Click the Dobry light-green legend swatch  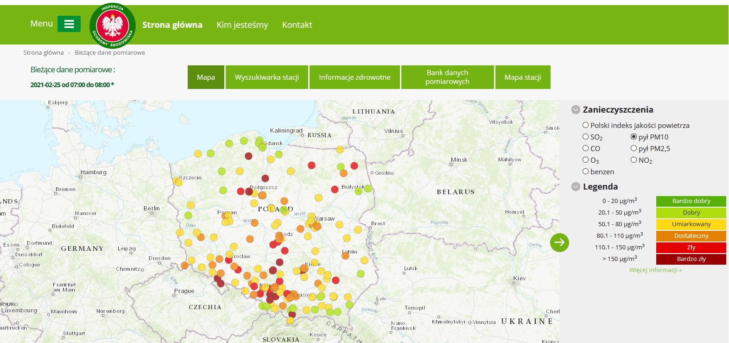point(691,213)
